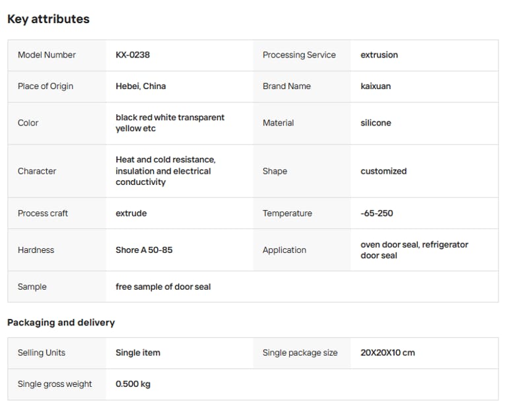Click the Packaging and delivery heading
Image resolution: width=507 pixels, height=410 pixels.
click(x=61, y=322)
